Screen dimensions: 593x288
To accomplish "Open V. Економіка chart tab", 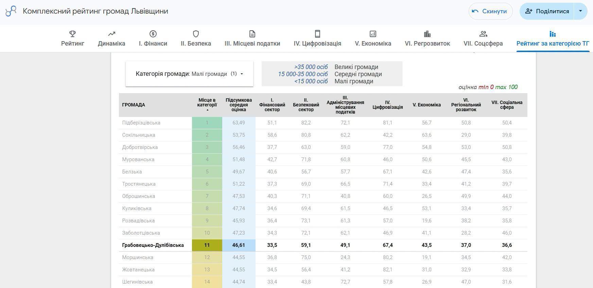I will coord(373,38).
